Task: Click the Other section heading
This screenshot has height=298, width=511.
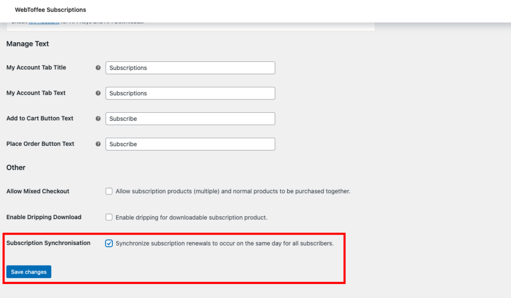Action: point(16,168)
